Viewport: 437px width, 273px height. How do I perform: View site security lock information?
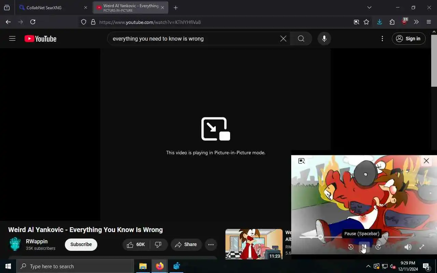93,22
